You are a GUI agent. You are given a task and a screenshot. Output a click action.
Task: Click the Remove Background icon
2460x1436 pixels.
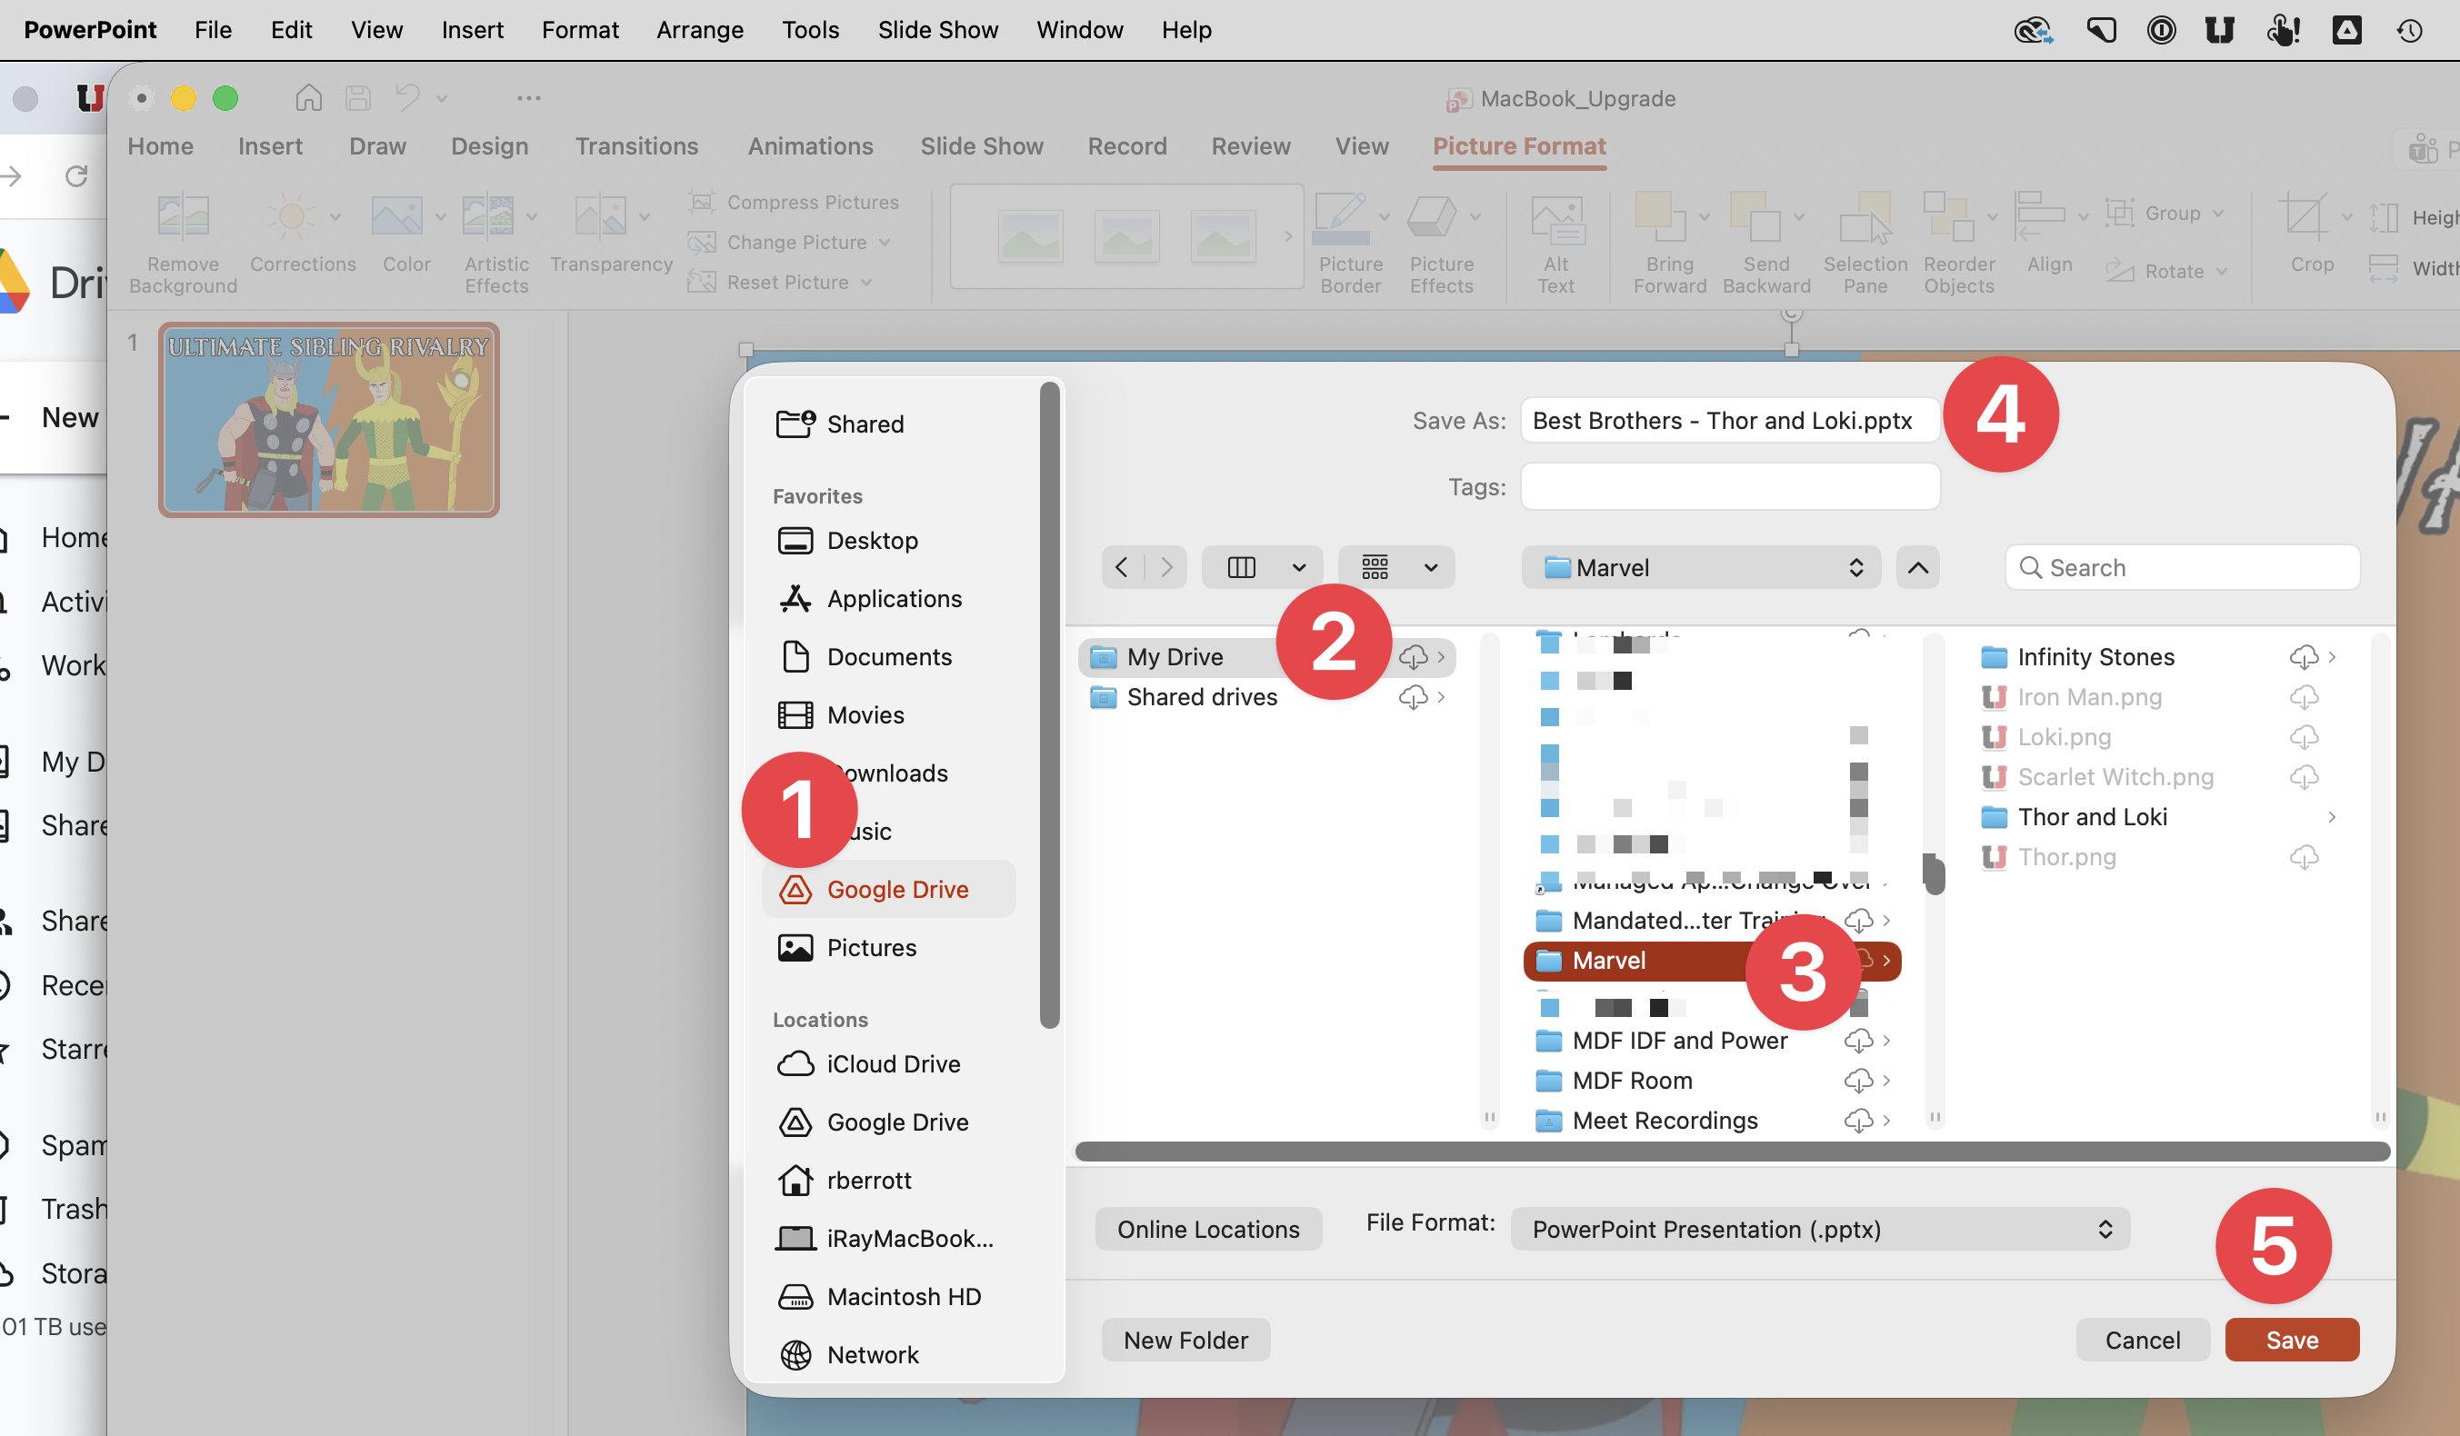[x=183, y=216]
